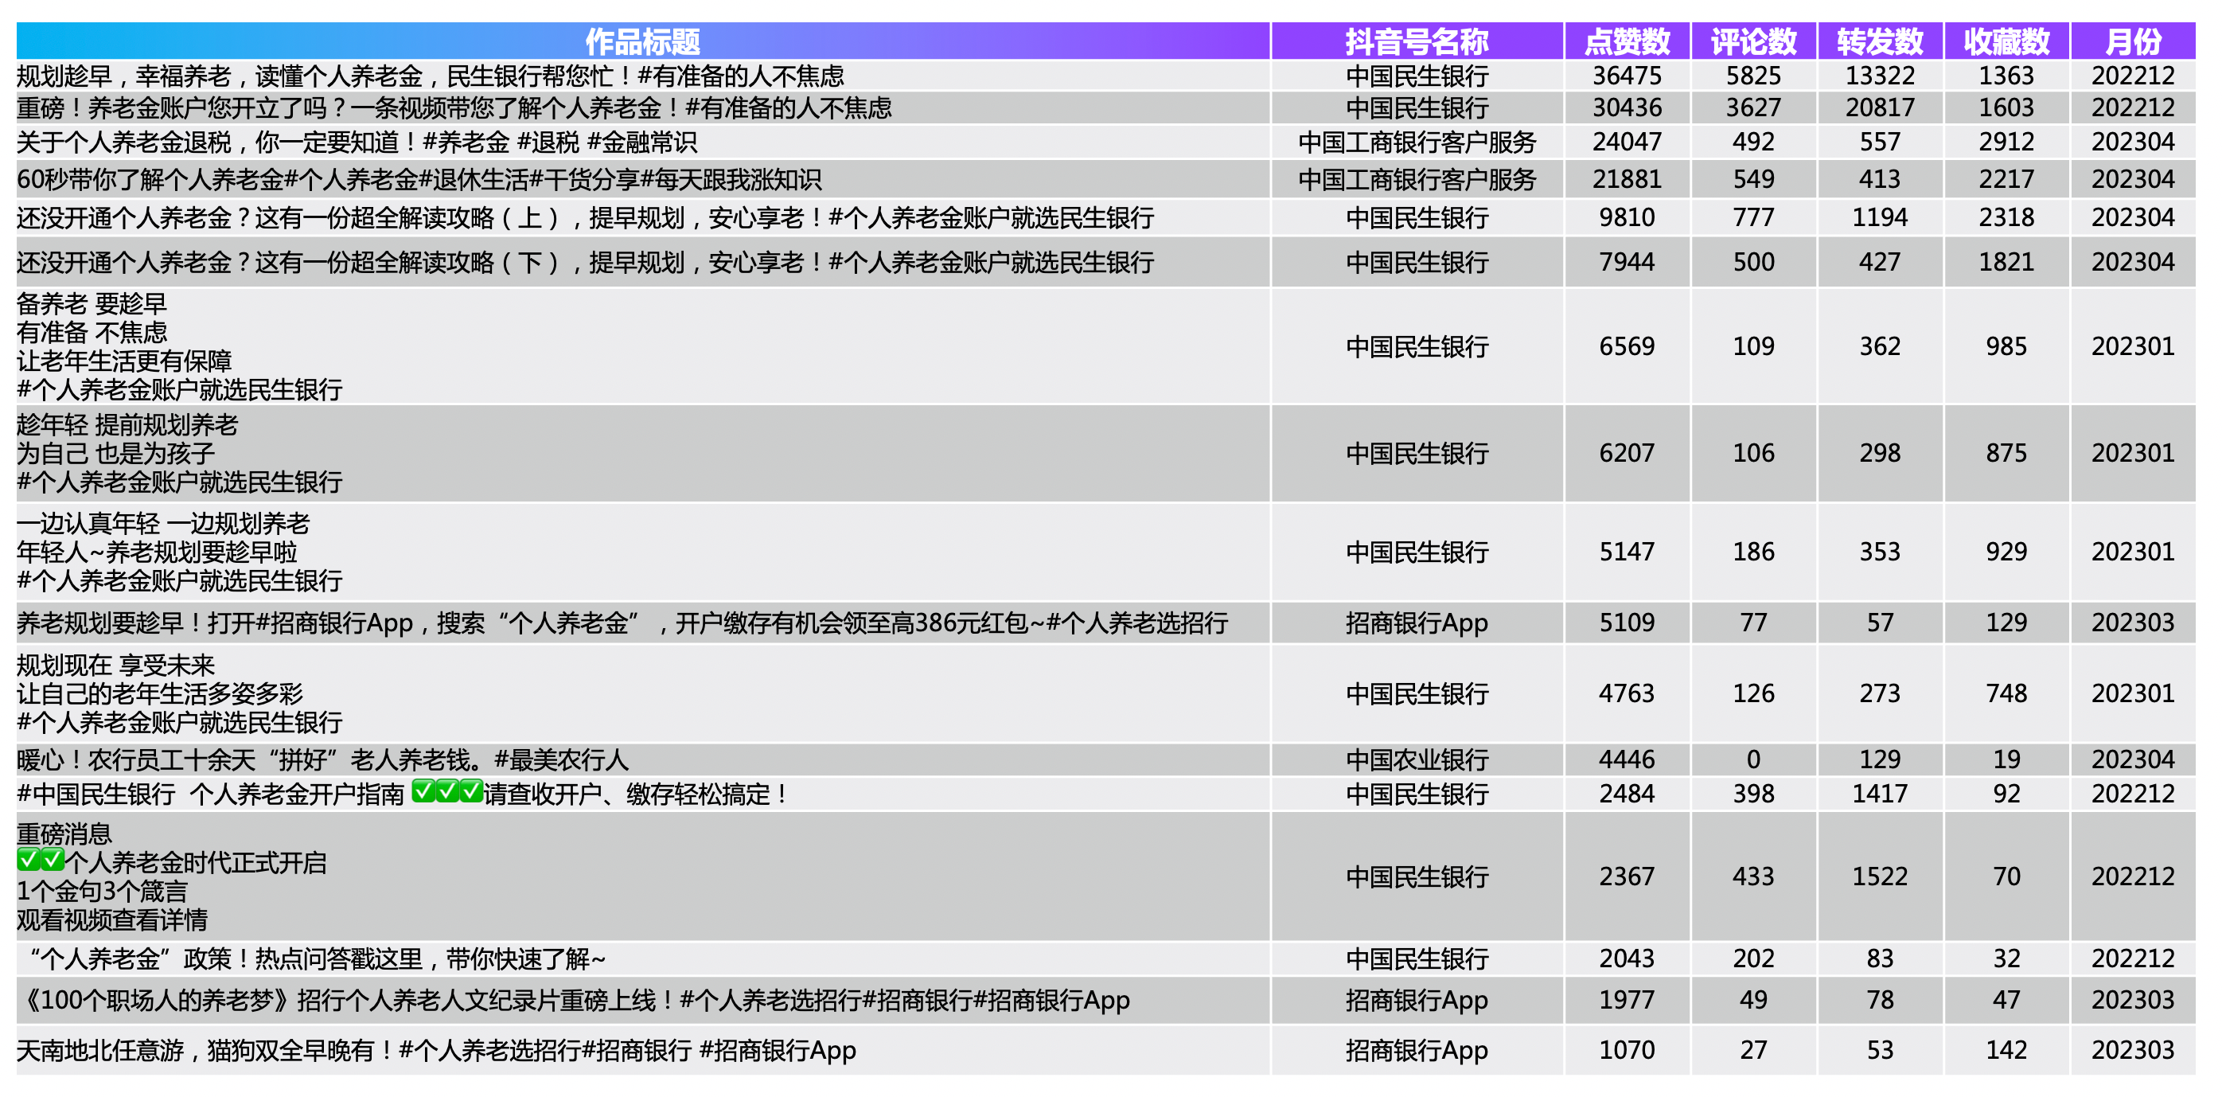The width and height of the screenshot is (2222, 1097).
Task: Click likes value 36475
Action: pos(1627,76)
